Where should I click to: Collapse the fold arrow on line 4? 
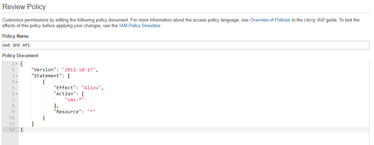coord(17,82)
